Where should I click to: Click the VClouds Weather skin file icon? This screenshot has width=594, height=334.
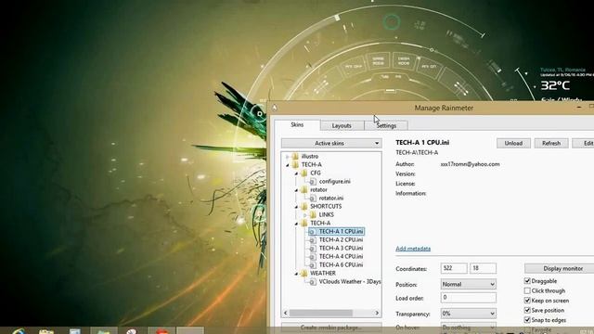pos(313,282)
